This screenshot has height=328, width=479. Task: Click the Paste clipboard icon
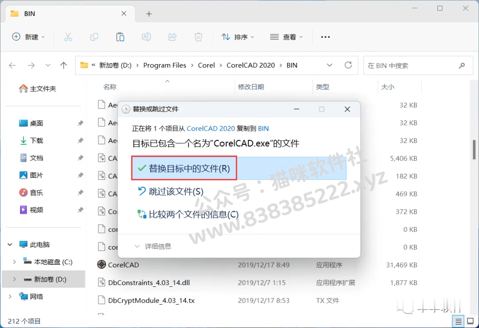120,37
